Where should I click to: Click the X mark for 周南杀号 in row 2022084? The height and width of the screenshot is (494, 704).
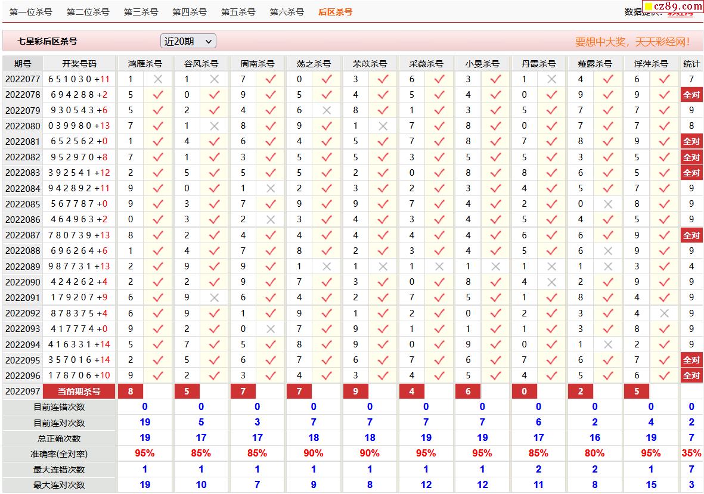coord(270,188)
